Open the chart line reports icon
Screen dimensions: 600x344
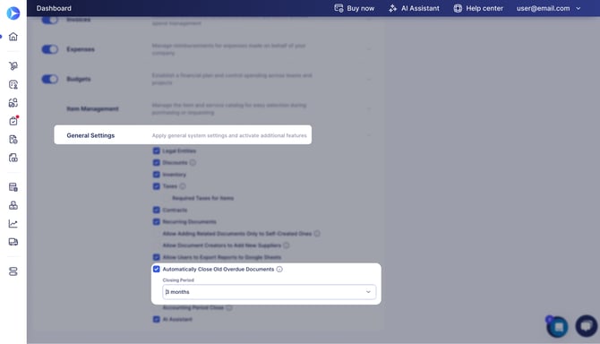(x=13, y=223)
